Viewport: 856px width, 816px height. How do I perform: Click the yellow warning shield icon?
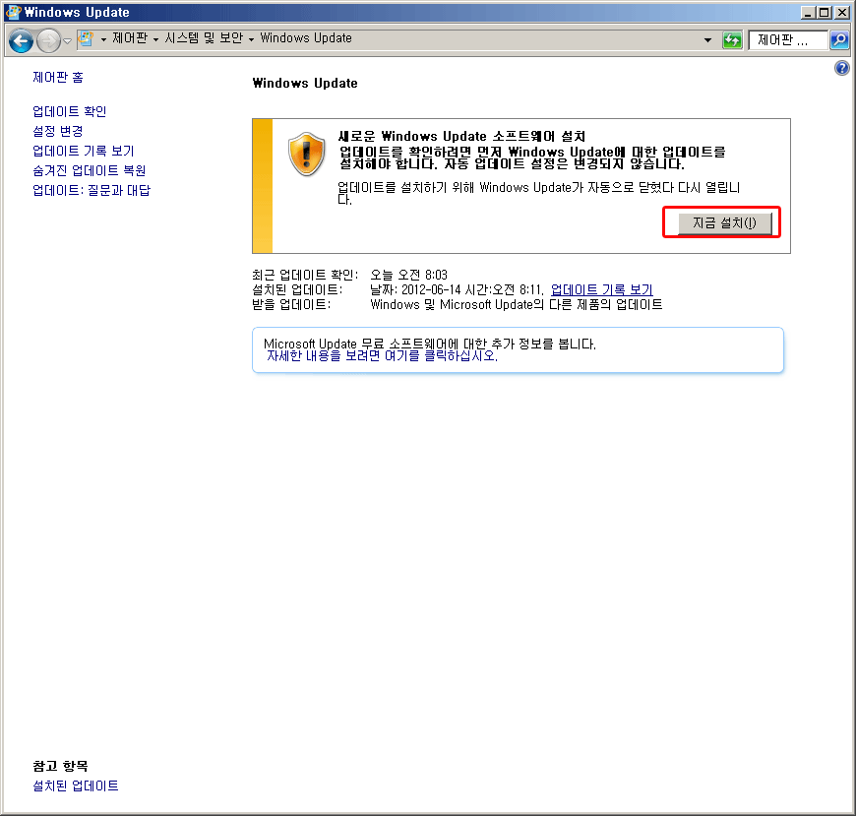pyautogui.click(x=307, y=154)
